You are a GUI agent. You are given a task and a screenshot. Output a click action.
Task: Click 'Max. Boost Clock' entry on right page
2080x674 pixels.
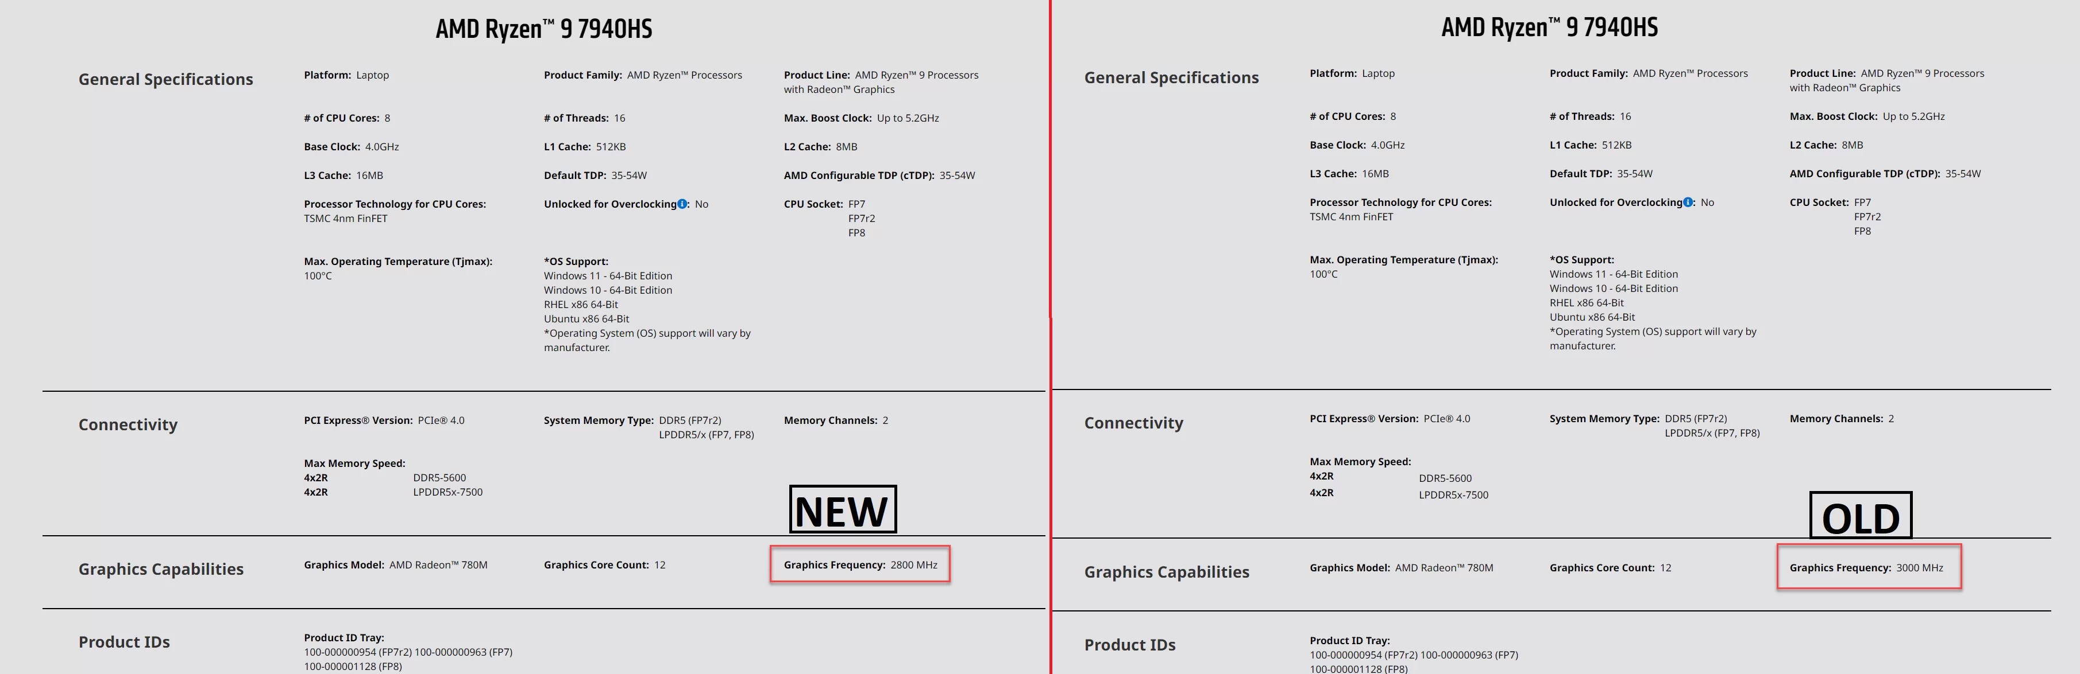click(1867, 116)
